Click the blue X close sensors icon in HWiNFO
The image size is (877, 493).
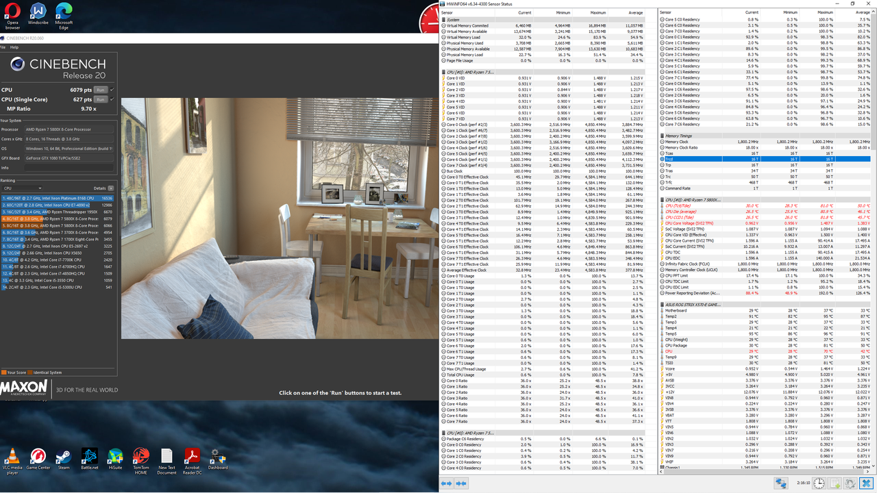pos(866,483)
